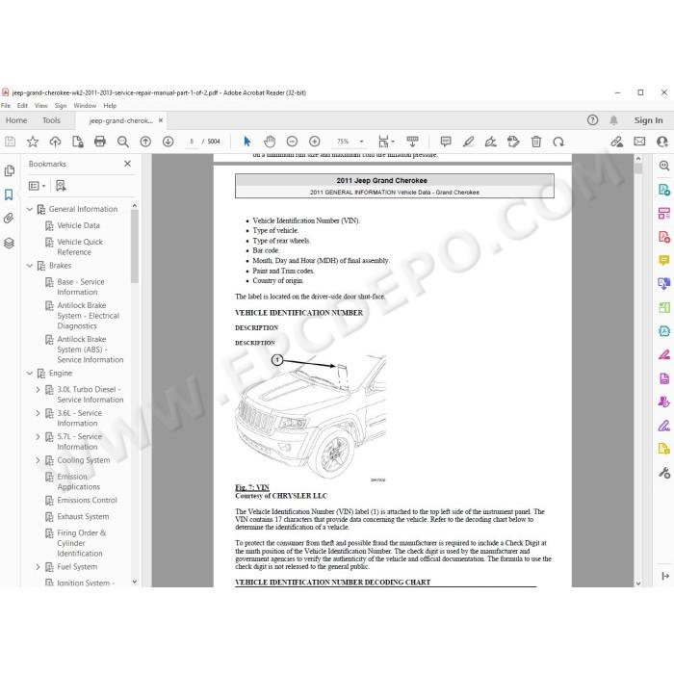Click the bookmarks panel scrollbar thumb
674x674 pixels.
[135, 246]
